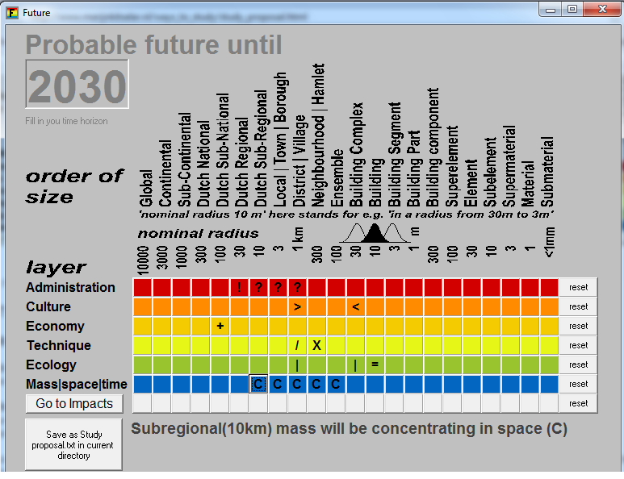624x479 pixels.
Task: Save as Study proposal.txt in current directory
Action: point(73,444)
